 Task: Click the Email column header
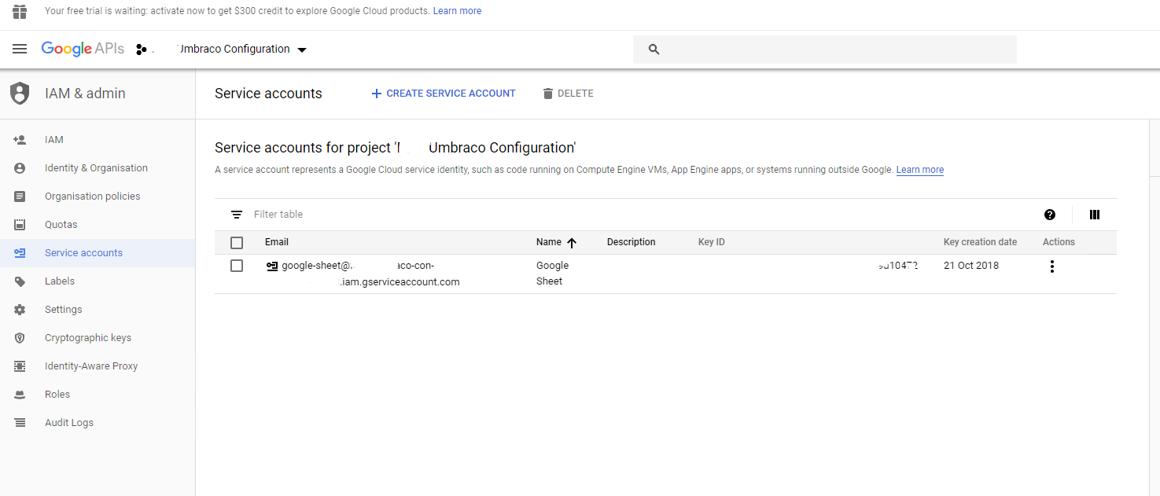pyautogui.click(x=277, y=242)
